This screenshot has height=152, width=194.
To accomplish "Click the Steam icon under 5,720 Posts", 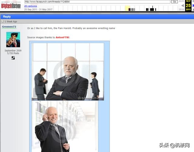I will [13, 58].
